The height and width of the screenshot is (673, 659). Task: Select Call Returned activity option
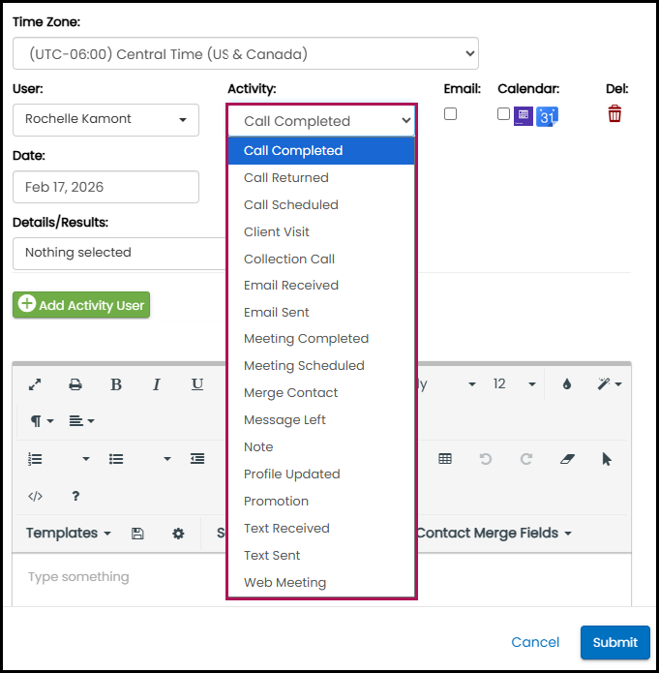[x=321, y=178]
